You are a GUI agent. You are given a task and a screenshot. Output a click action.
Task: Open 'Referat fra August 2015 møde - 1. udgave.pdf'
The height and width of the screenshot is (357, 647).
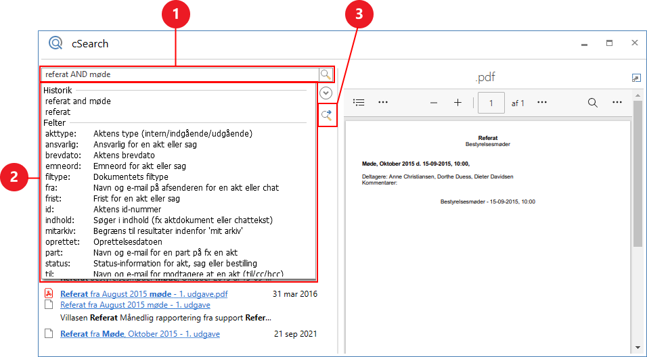click(x=143, y=294)
